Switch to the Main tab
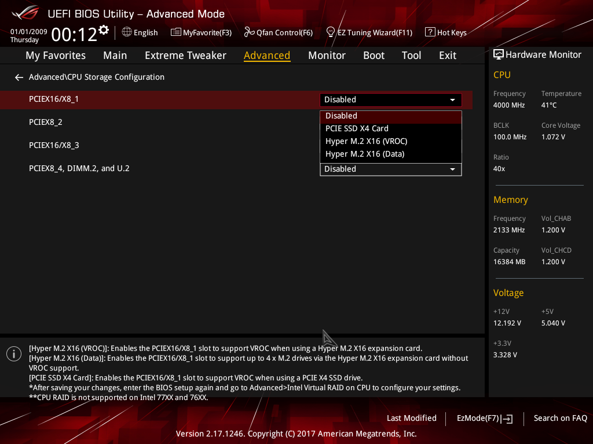The height and width of the screenshot is (444, 593). point(115,55)
